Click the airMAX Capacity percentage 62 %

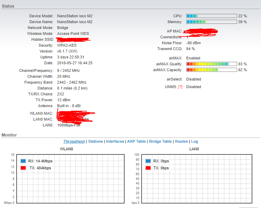click(x=243, y=70)
